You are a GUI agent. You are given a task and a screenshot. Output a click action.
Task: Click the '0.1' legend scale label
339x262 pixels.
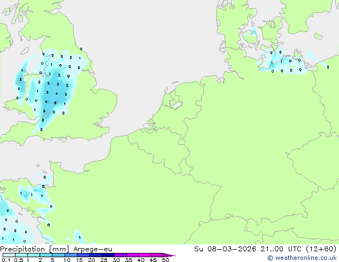point(6,260)
